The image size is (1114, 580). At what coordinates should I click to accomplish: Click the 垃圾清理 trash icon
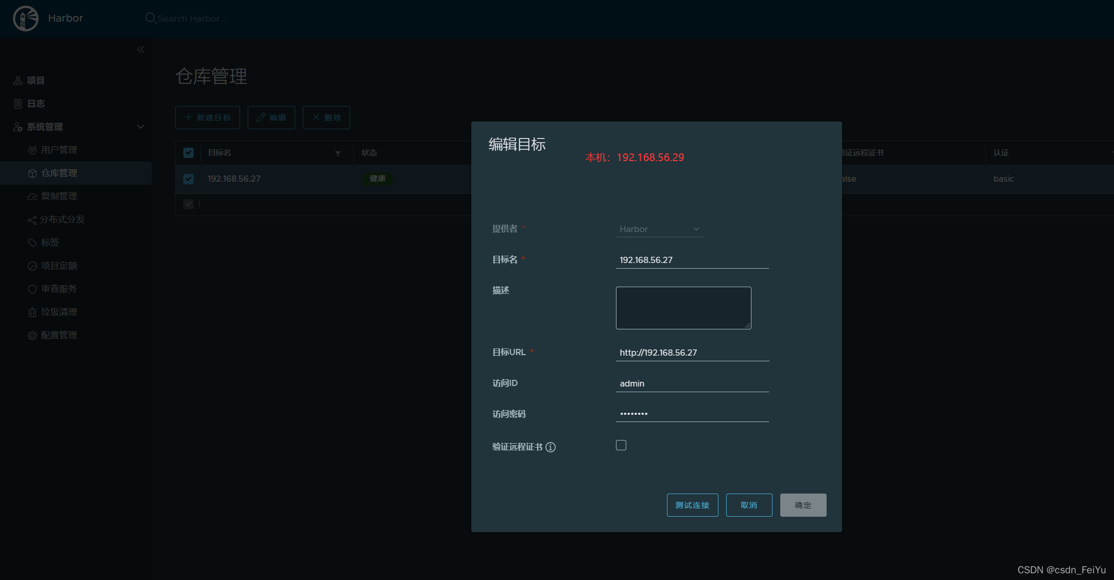click(32, 312)
